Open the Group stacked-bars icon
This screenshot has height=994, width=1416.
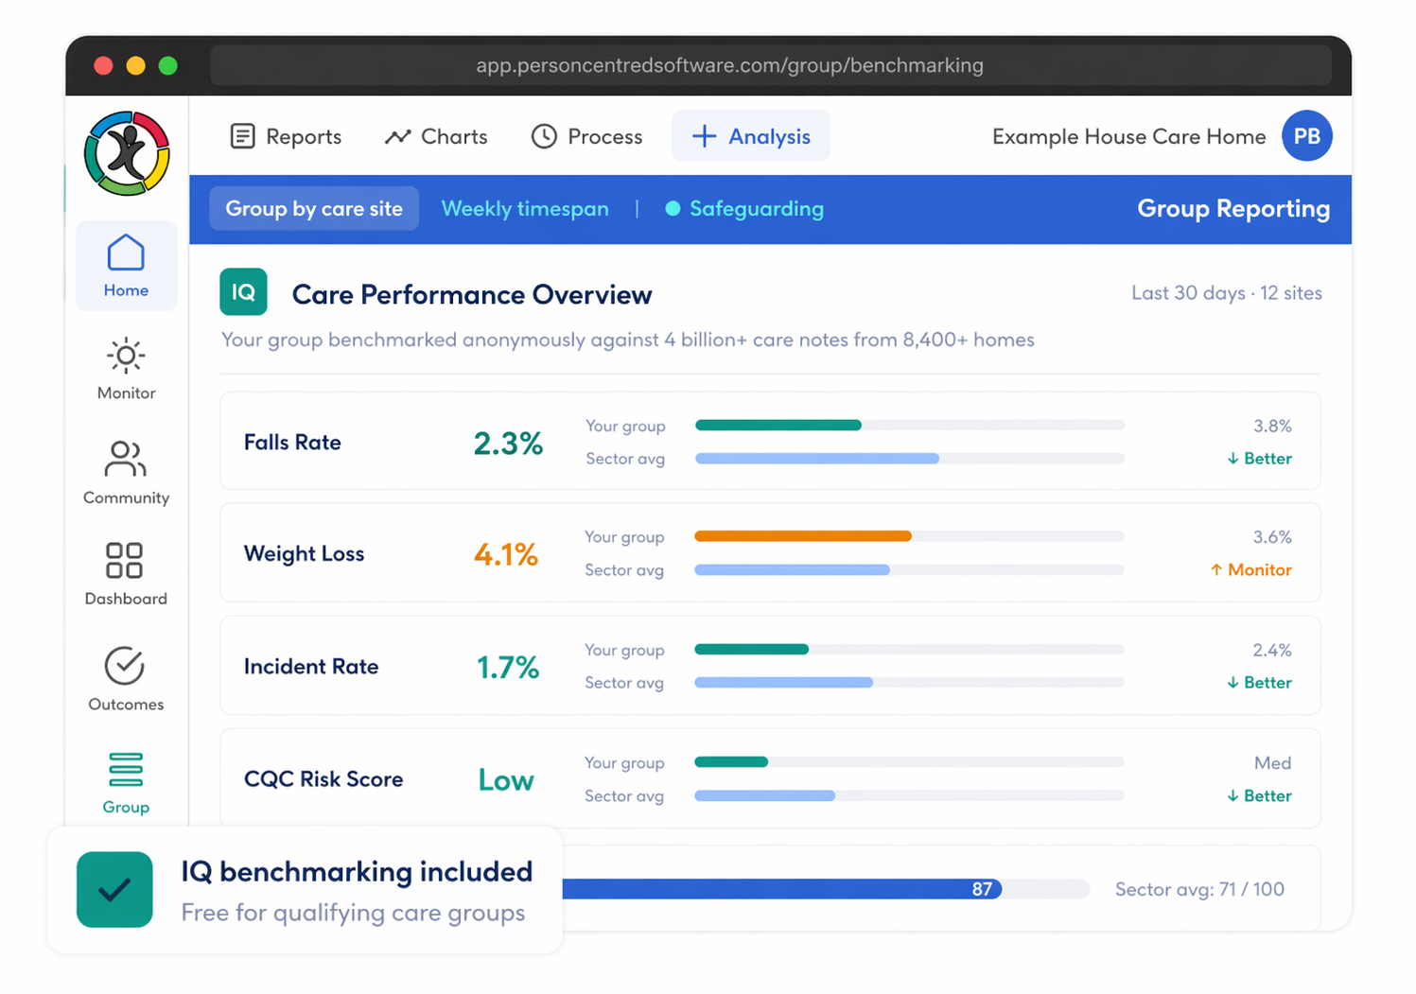click(x=126, y=770)
